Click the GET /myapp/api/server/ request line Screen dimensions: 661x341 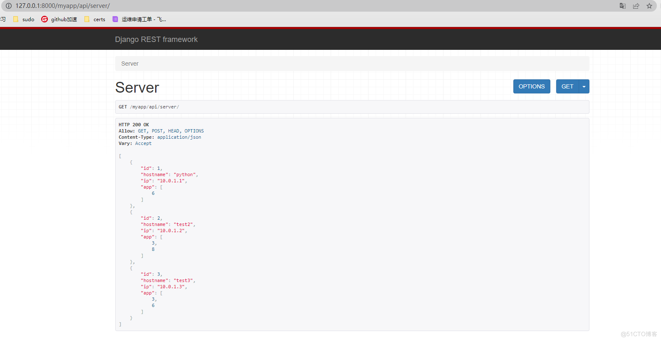[x=149, y=107]
